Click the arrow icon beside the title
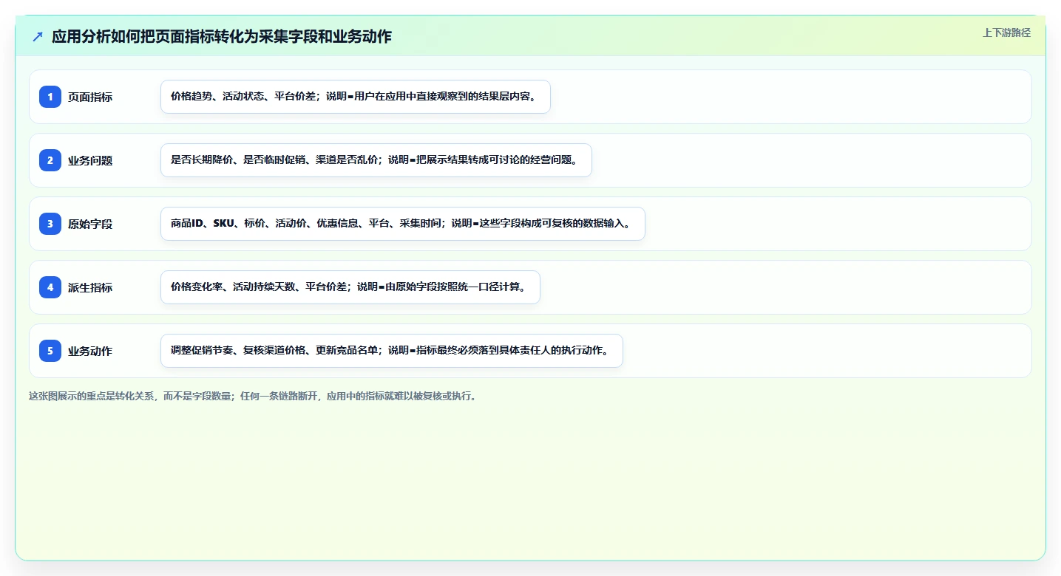 tap(38, 37)
